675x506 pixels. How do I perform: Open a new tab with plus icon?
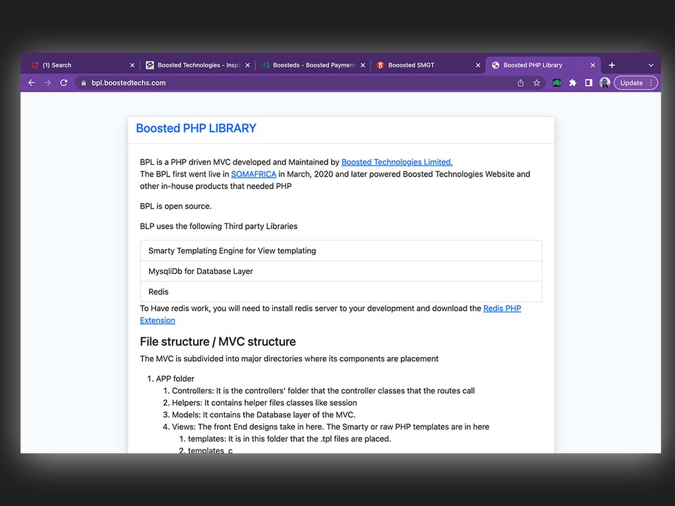pos(612,65)
